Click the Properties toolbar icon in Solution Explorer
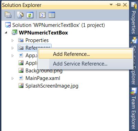 click(x=8, y=15)
